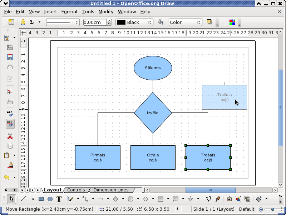Toggle Edit Points mode
This screenshot has height=215, width=286.
click(x=209, y=199)
